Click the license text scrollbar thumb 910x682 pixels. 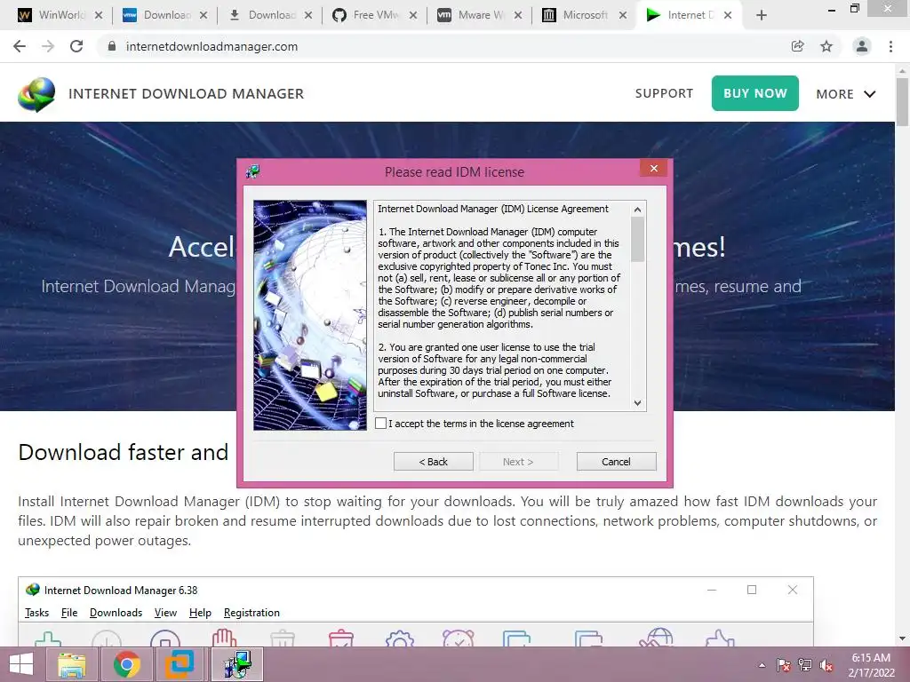(638, 240)
